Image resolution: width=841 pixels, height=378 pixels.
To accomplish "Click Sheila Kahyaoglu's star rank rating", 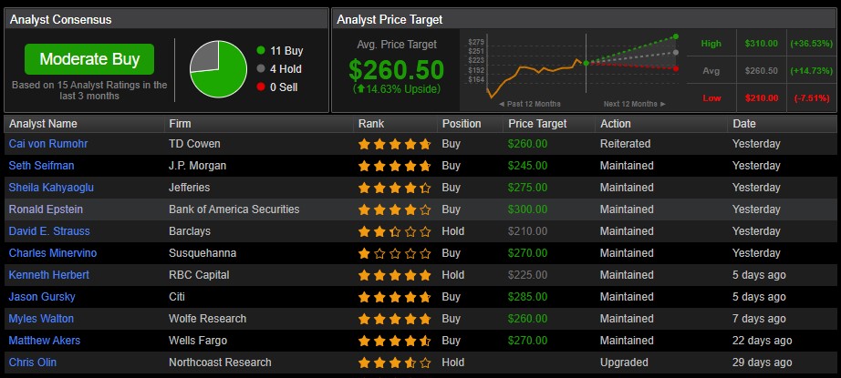I will (x=395, y=188).
